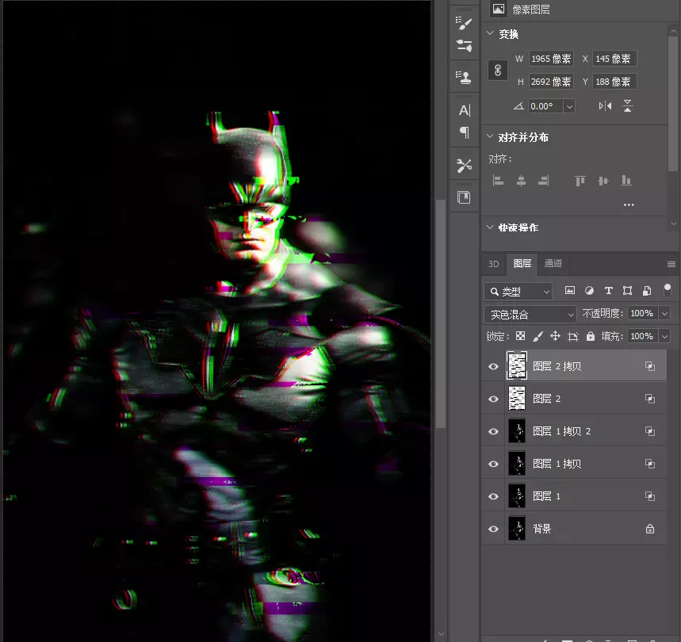Filter layers by adjustment layers
681x642 pixels.
[589, 290]
